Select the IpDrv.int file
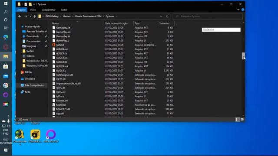 pyautogui.click(x=61, y=92)
